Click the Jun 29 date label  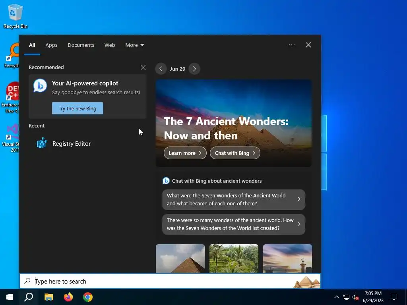tap(178, 69)
